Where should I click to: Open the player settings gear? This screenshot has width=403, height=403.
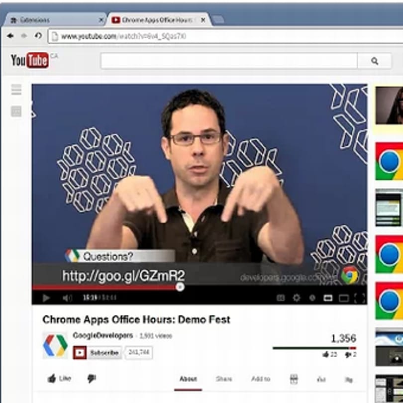click(297, 298)
